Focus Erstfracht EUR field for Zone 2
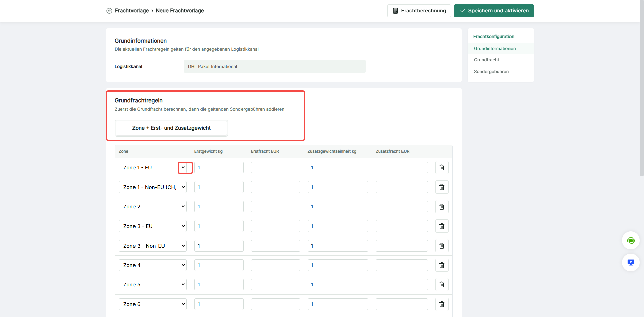This screenshot has height=317, width=644. tap(275, 207)
